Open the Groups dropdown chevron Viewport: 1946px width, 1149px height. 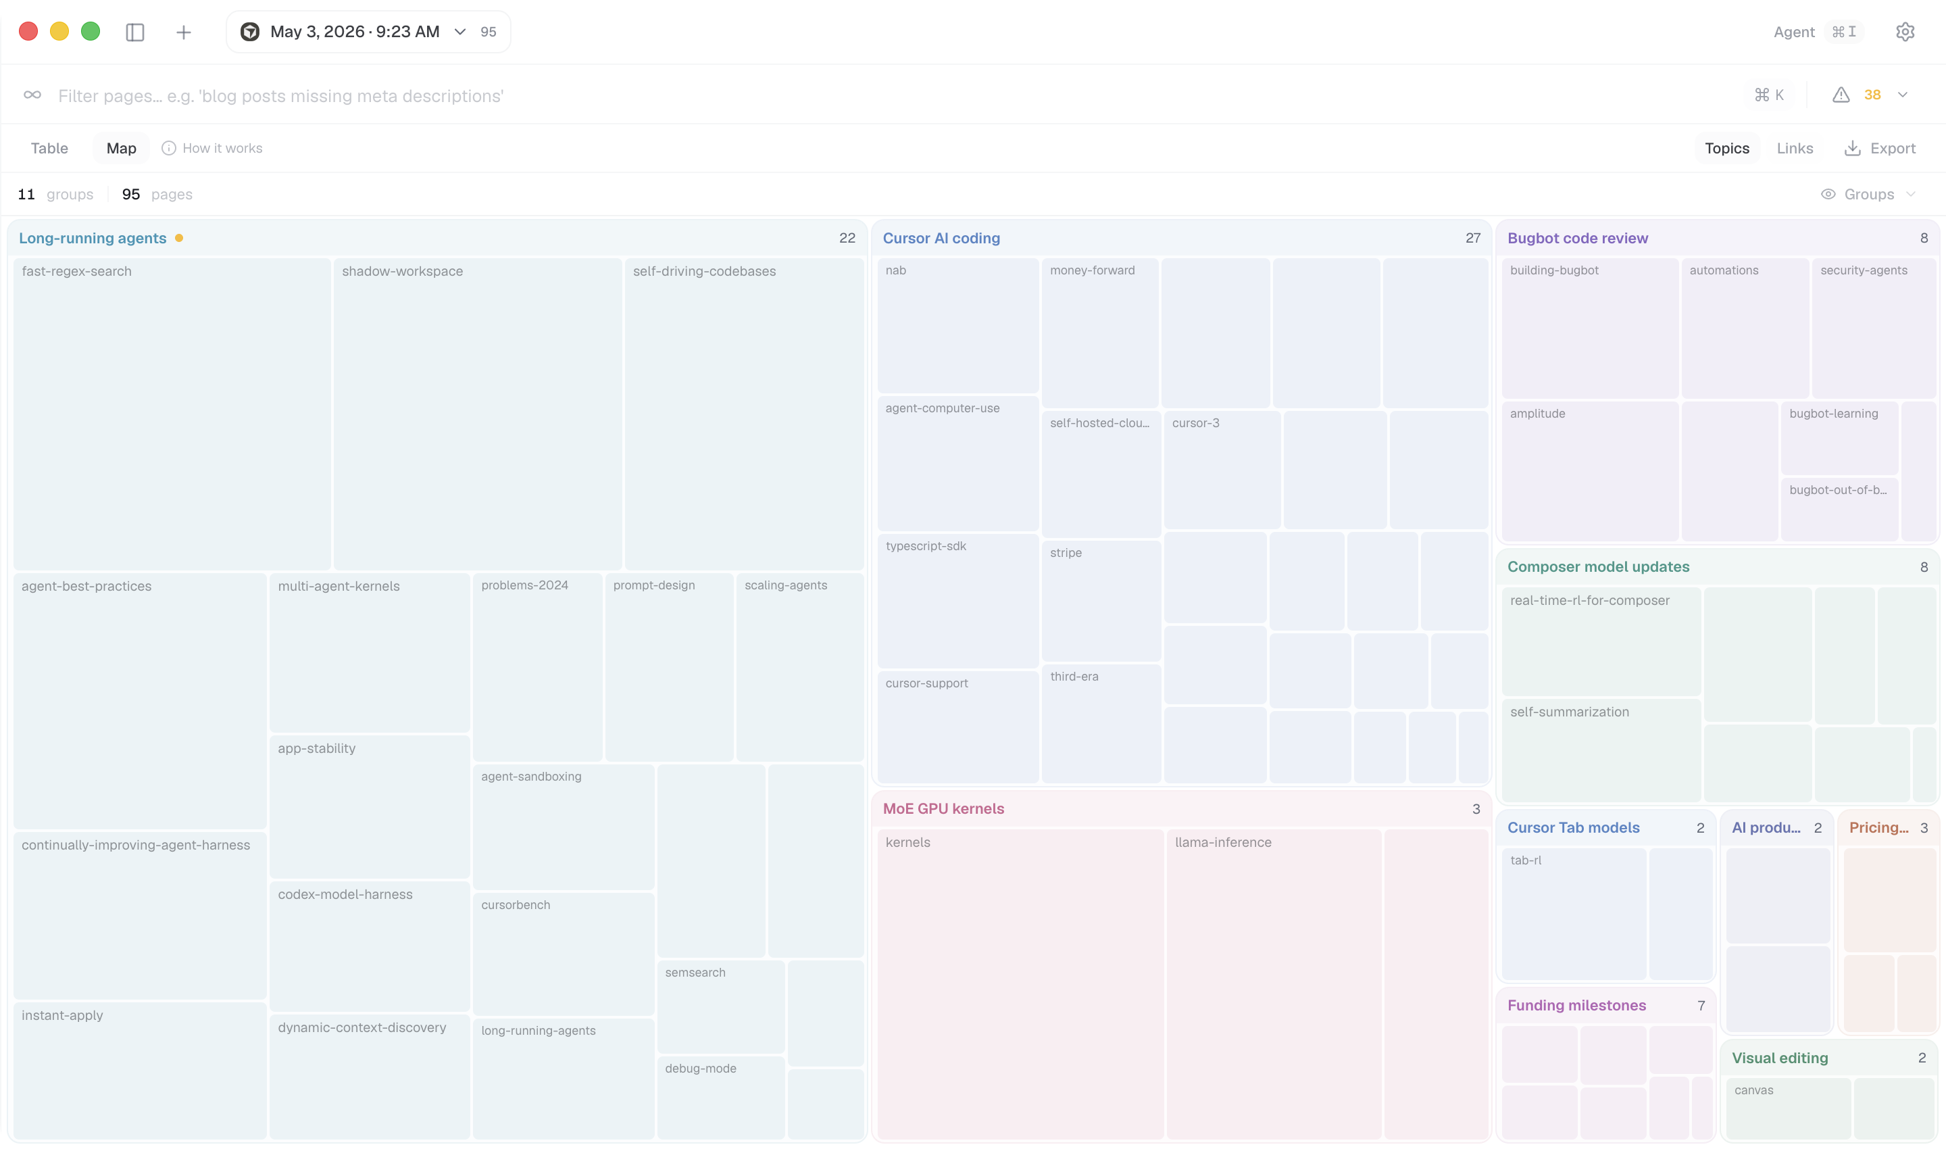coord(1910,195)
